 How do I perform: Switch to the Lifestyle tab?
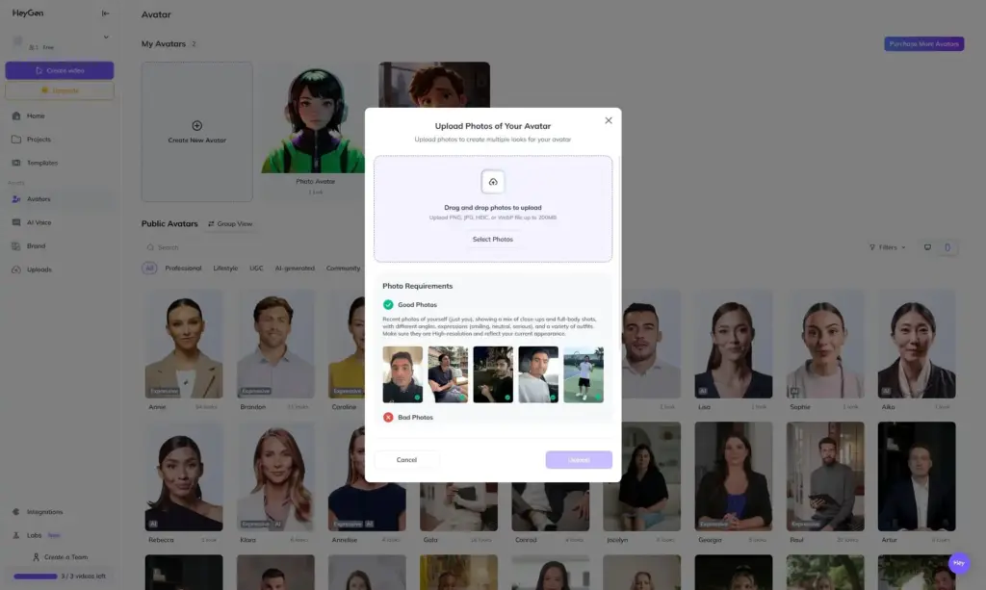[225, 269]
